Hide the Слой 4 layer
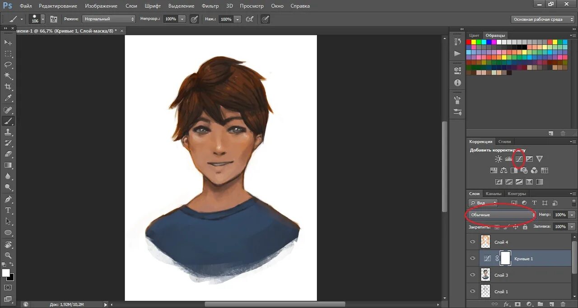This screenshot has height=308, width=578. [472, 242]
